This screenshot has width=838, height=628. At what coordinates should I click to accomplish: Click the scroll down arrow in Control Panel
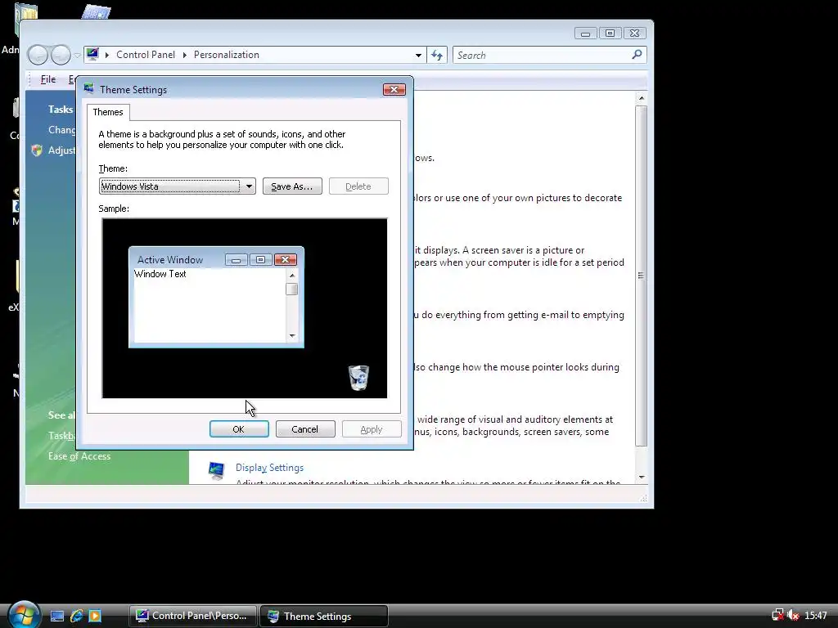642,478
